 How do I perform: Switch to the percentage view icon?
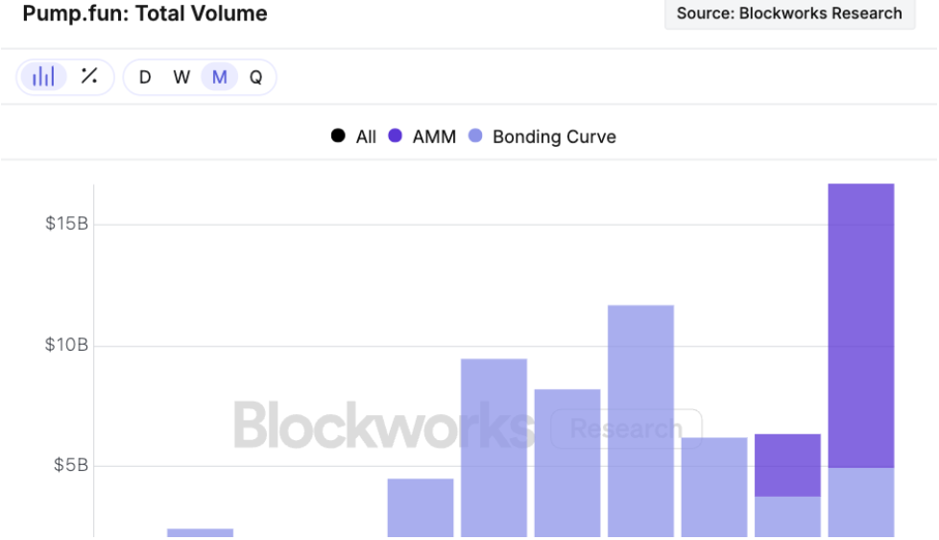[89, 77]
